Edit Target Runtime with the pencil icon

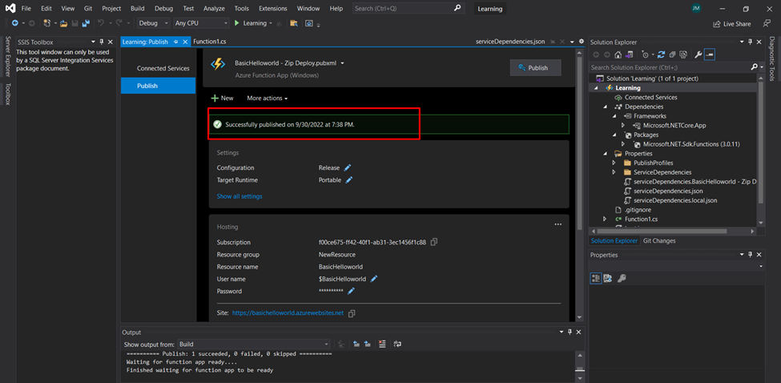(x=349, y=179)
